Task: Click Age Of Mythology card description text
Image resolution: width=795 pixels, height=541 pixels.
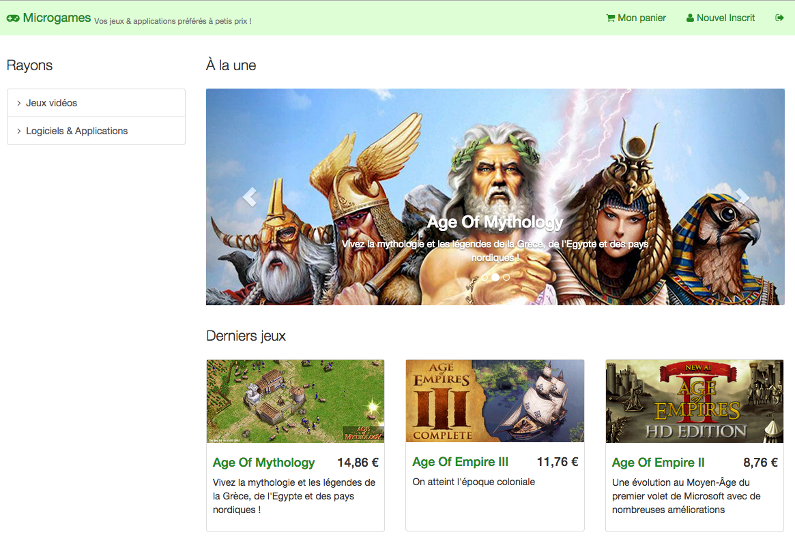Action: click(x=294, y=497)
